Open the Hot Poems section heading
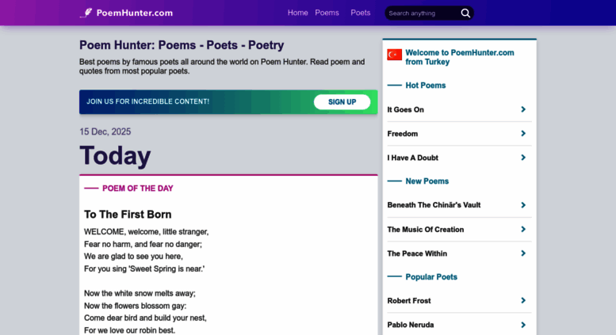The image size is (616, 335). [425, 85]
